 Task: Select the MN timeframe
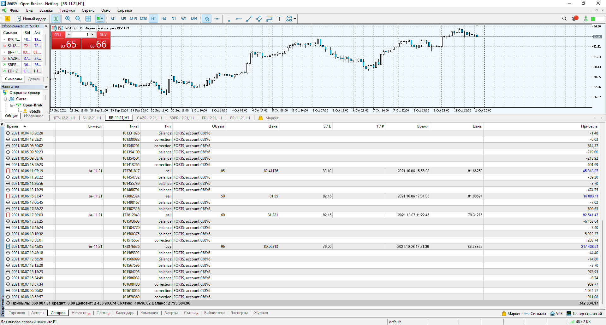194,19
